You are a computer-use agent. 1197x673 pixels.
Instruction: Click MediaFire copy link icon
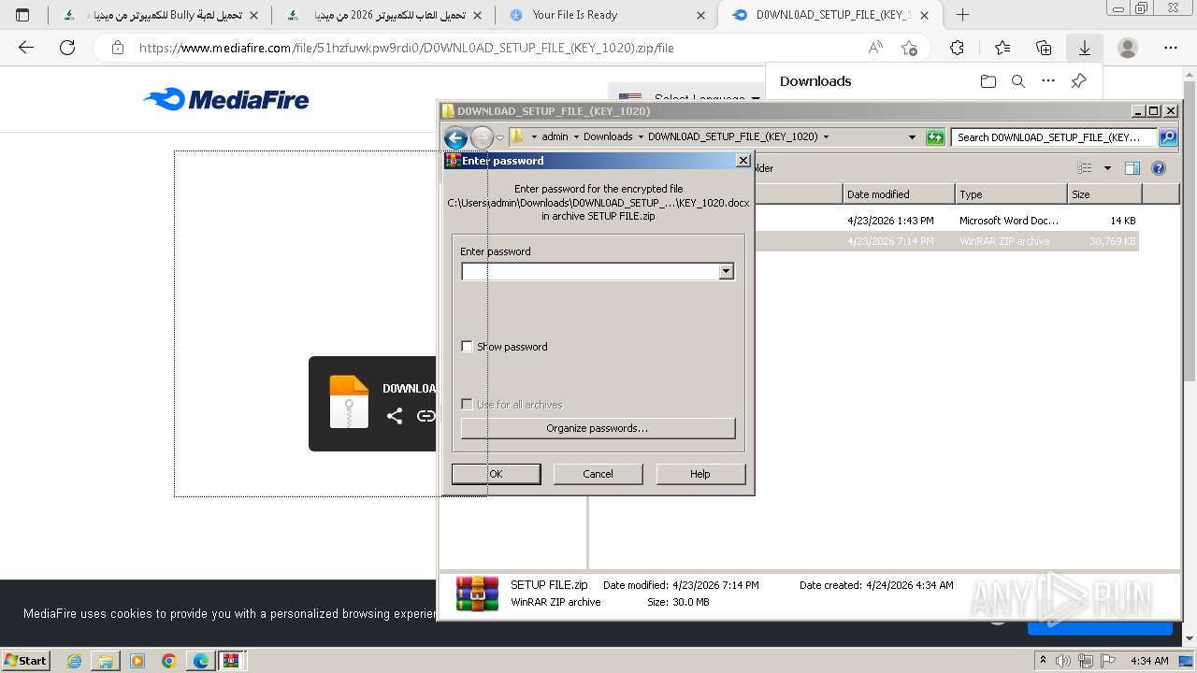[x=425, y=416]
